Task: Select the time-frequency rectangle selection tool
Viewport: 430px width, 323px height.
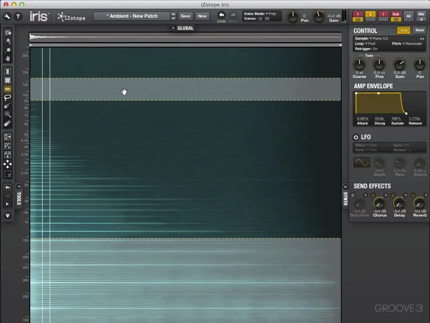Action: tap(8, 80)
